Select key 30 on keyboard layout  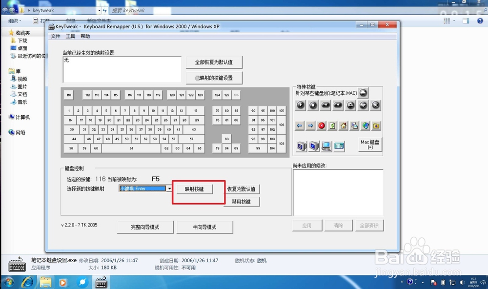pos(72,129)
